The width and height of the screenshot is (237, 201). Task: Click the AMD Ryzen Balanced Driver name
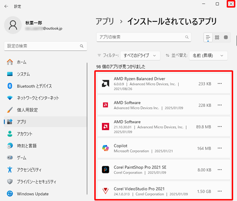tap(139, 79)
